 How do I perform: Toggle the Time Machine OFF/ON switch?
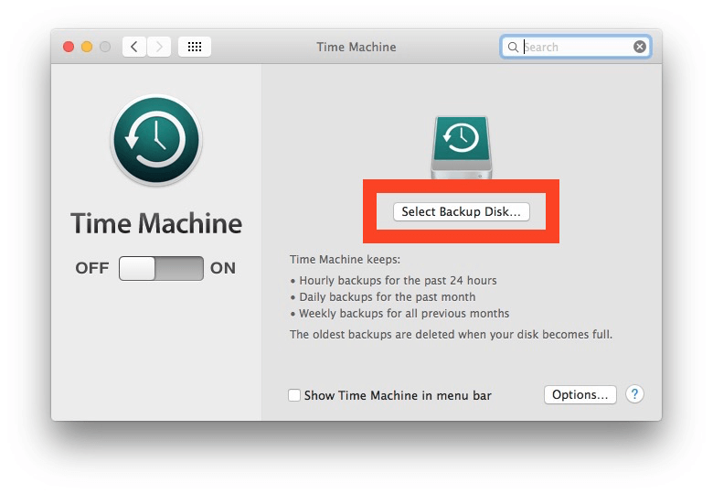161,268
